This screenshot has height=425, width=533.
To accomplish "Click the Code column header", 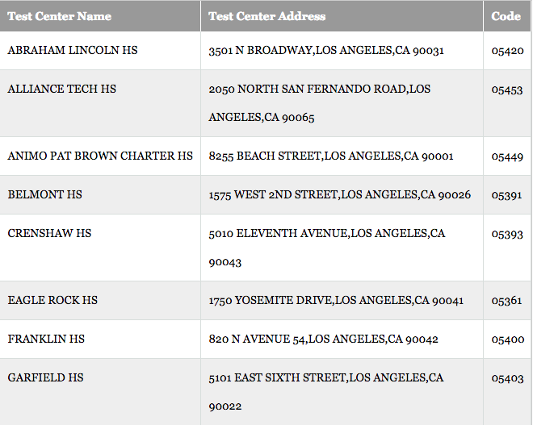I will point(506,16).
